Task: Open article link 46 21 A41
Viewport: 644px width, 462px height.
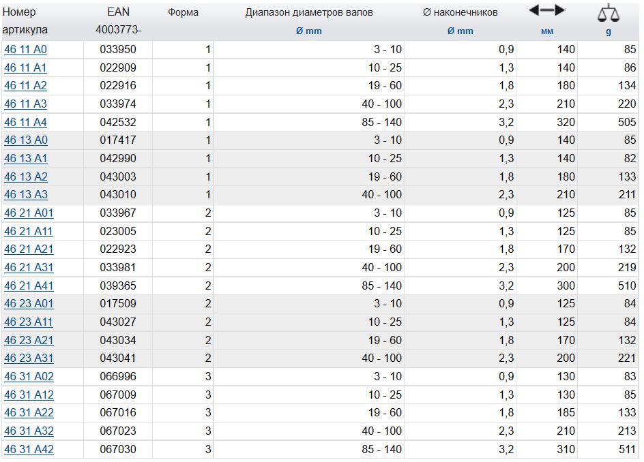Action: click(x=28, y=286)
